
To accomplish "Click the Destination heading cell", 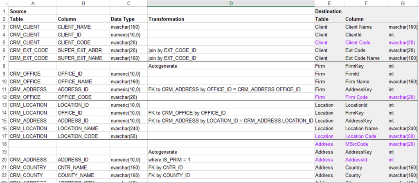I will tap(329, 11).
